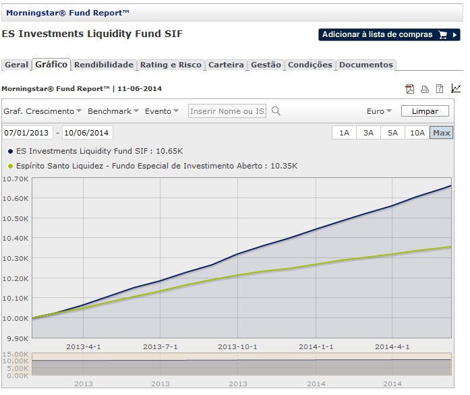Expand the Graf. Crescimento dropdown

tap(42, 111)
